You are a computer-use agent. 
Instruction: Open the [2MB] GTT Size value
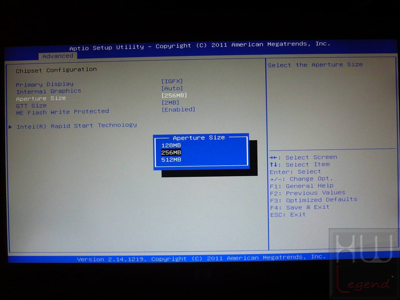[170, 103]
